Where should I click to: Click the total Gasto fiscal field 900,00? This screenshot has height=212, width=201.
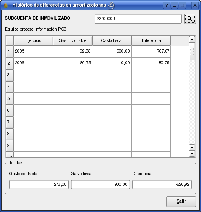[x=100, y=185]
